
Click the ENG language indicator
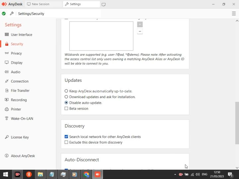204,174
